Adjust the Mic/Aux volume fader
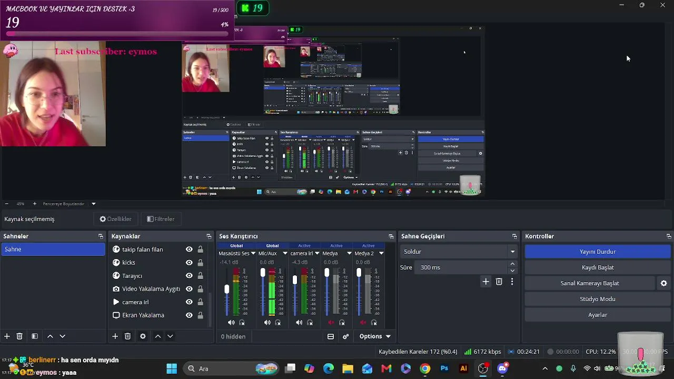Image resolution: width=674 pixels, height=379 pixels. point(263,272)
